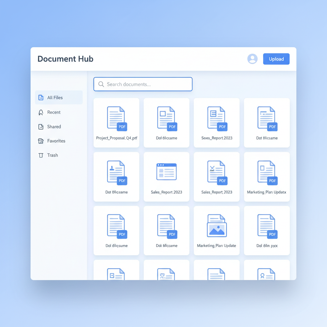Focus the Search documents field
This screenshot has height=327, width=327.
[147, 84]
